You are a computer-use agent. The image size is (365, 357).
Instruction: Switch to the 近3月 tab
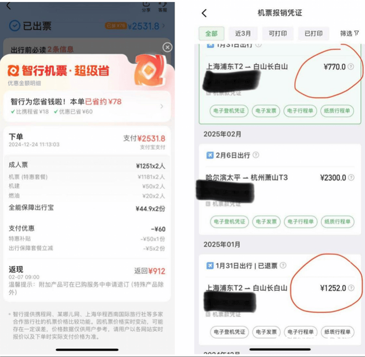243,33
